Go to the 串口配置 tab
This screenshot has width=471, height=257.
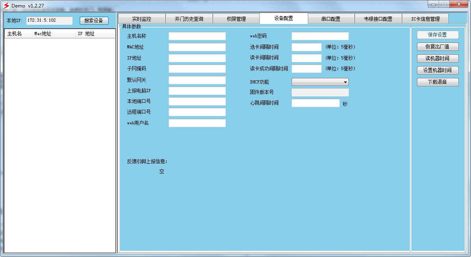point(331,19)
